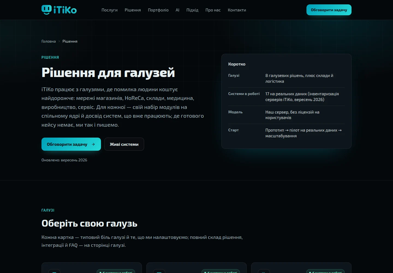This screenshot has height=273, width=393.
Task: Click the header 'Обговорити задачу' button
Action: tap(329, 10)
